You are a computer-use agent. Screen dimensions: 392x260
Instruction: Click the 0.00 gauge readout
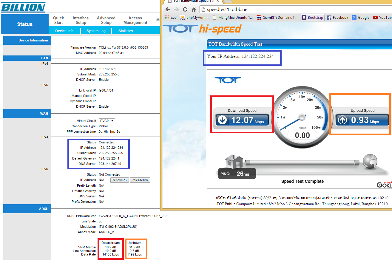tap(303, 135)
